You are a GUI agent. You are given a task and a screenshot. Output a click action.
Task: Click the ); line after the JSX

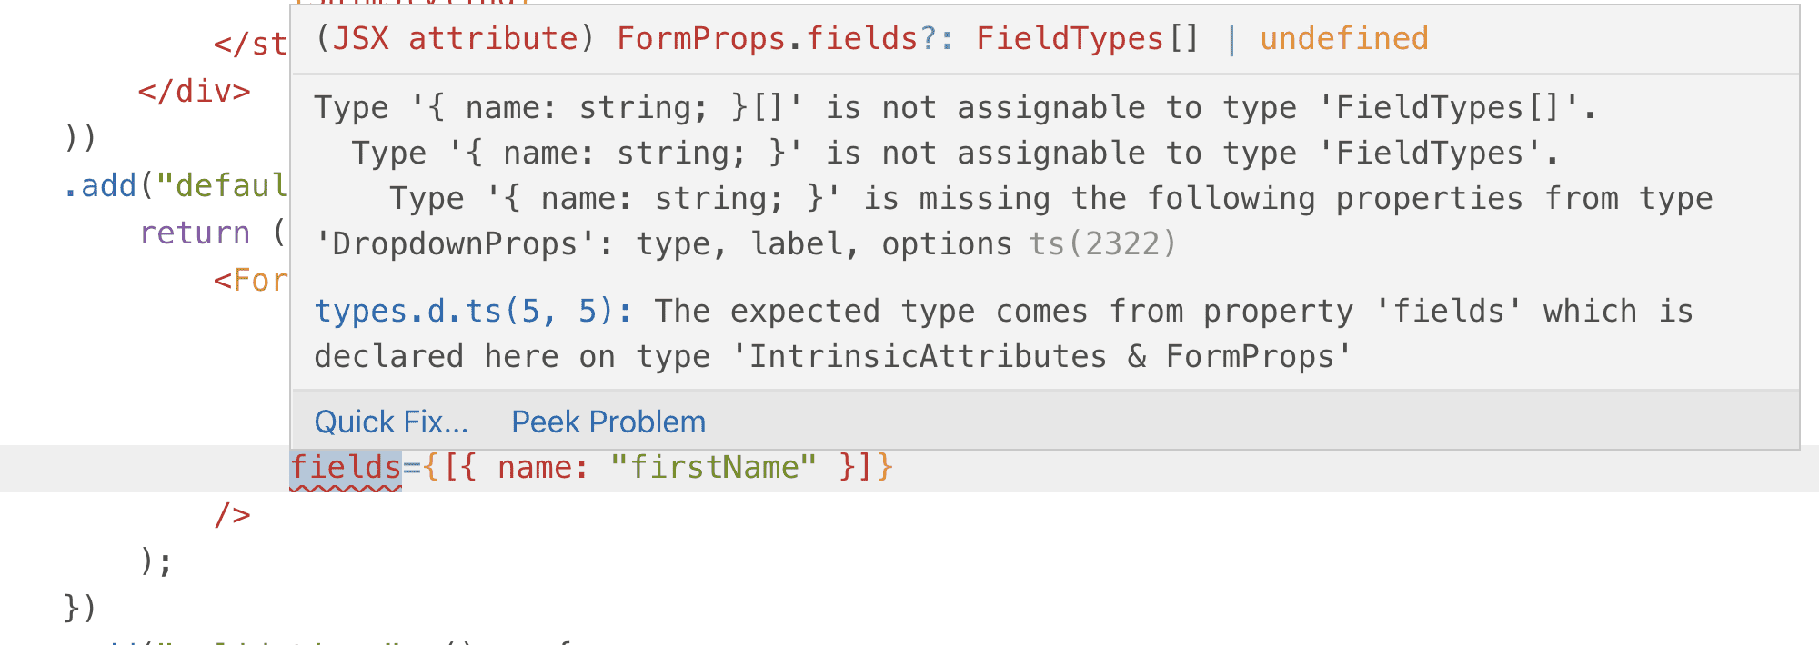tap(156, 561)
